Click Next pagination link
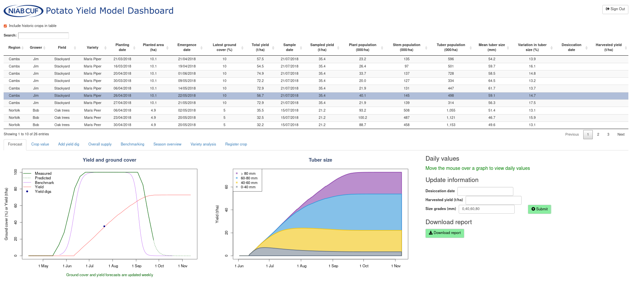This screenshot has width=632, height=289. click(x=621, y=135)
